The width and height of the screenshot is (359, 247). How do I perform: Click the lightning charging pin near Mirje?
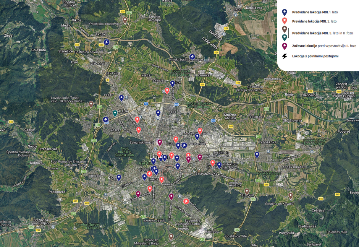click(x=149, y=174)
